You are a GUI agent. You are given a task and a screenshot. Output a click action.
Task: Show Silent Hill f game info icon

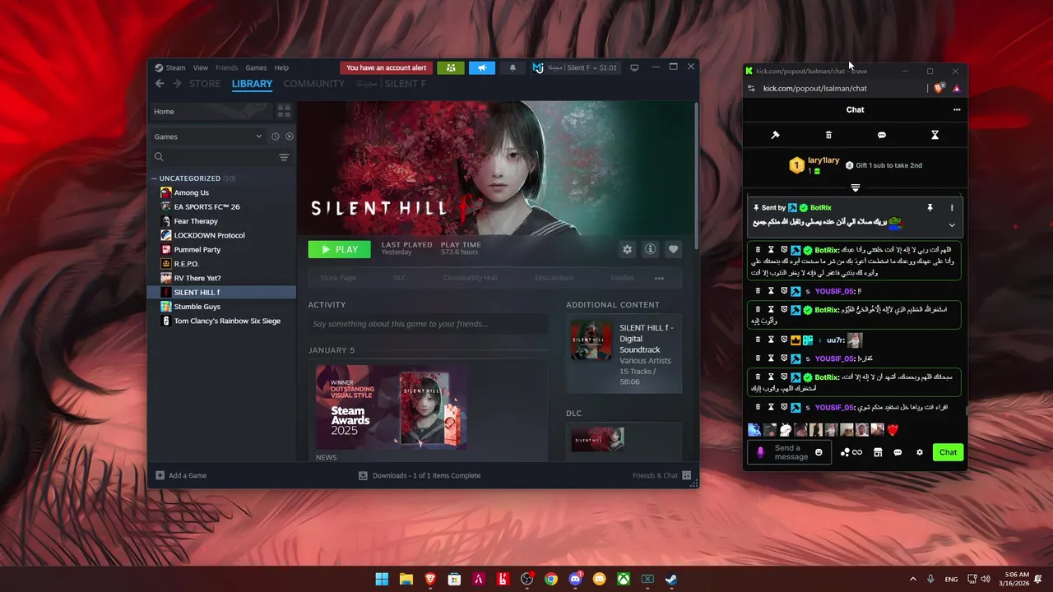tap(650, 249)
